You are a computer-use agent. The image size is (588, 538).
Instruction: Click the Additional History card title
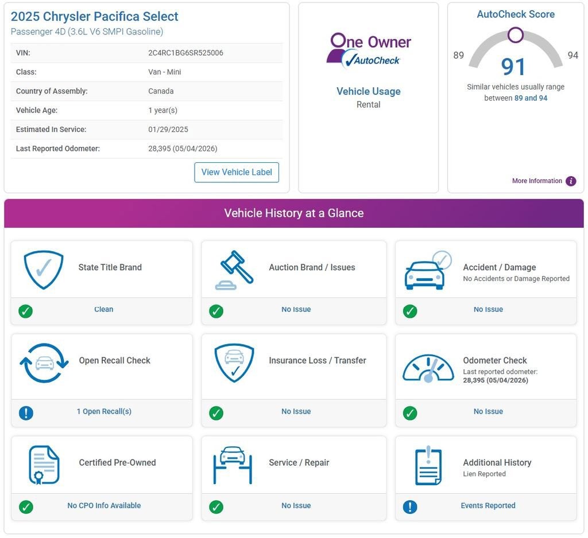497,462
